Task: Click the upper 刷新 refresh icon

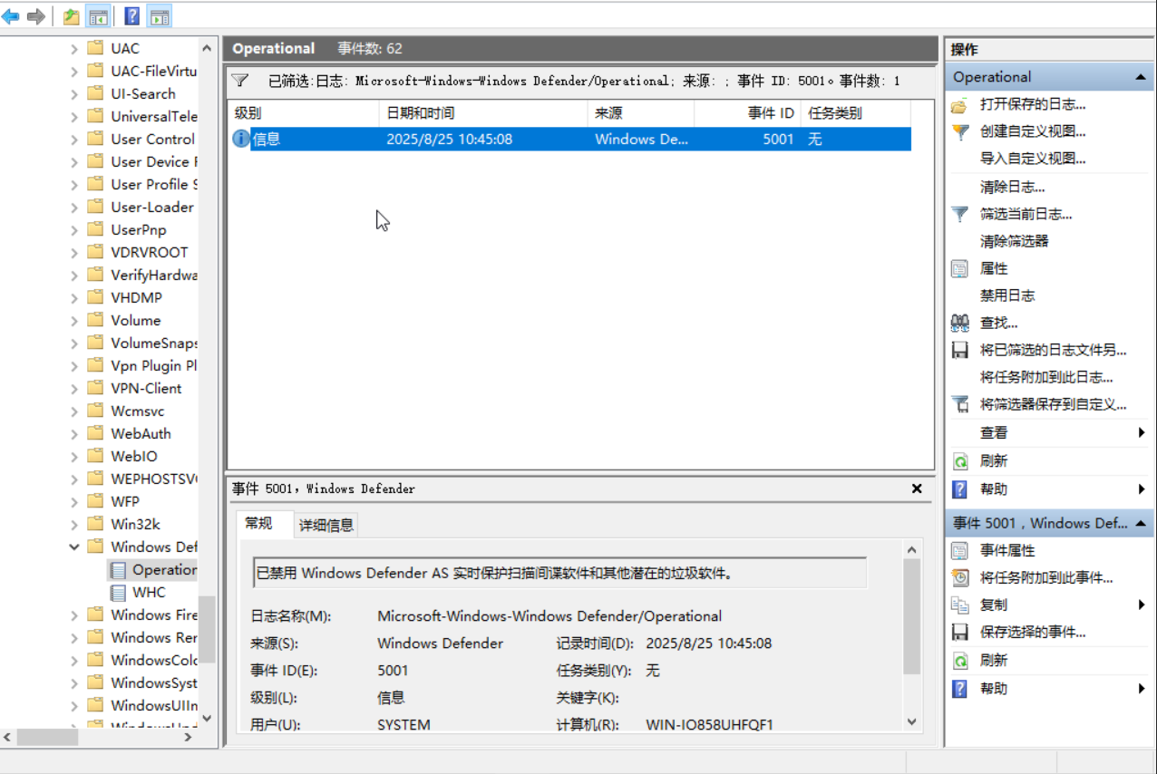Action: tap(959, 461)
